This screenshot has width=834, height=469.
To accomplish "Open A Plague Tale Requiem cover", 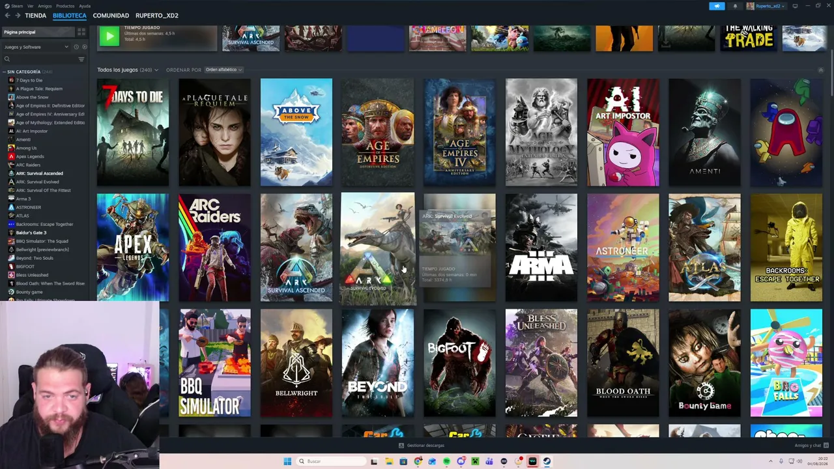I will 214,132.
